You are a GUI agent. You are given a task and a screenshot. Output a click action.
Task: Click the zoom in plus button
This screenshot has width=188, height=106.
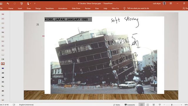click(181, 105)
